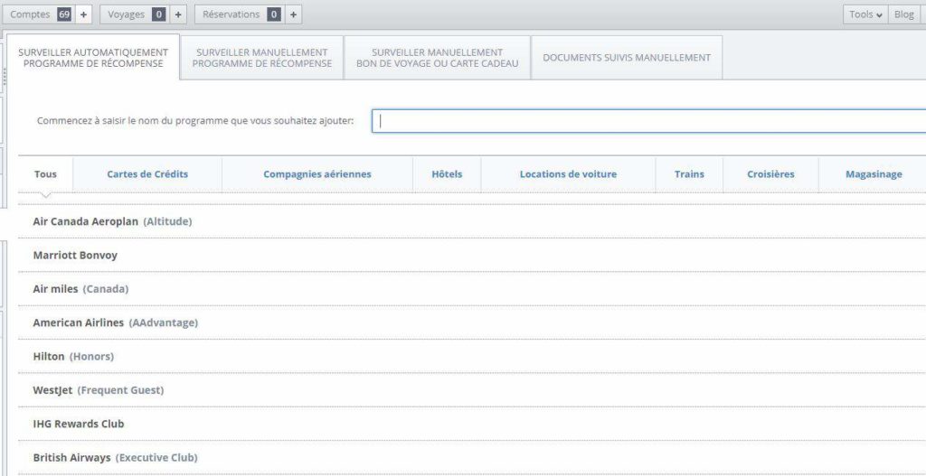This screenshot has height=476, width=926.
Task: Click the plus icon next to Comptes
Action: [x=83, y=14]
